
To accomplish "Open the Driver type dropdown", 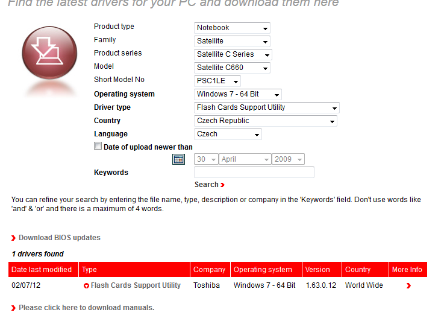I will tap(267, 107).
